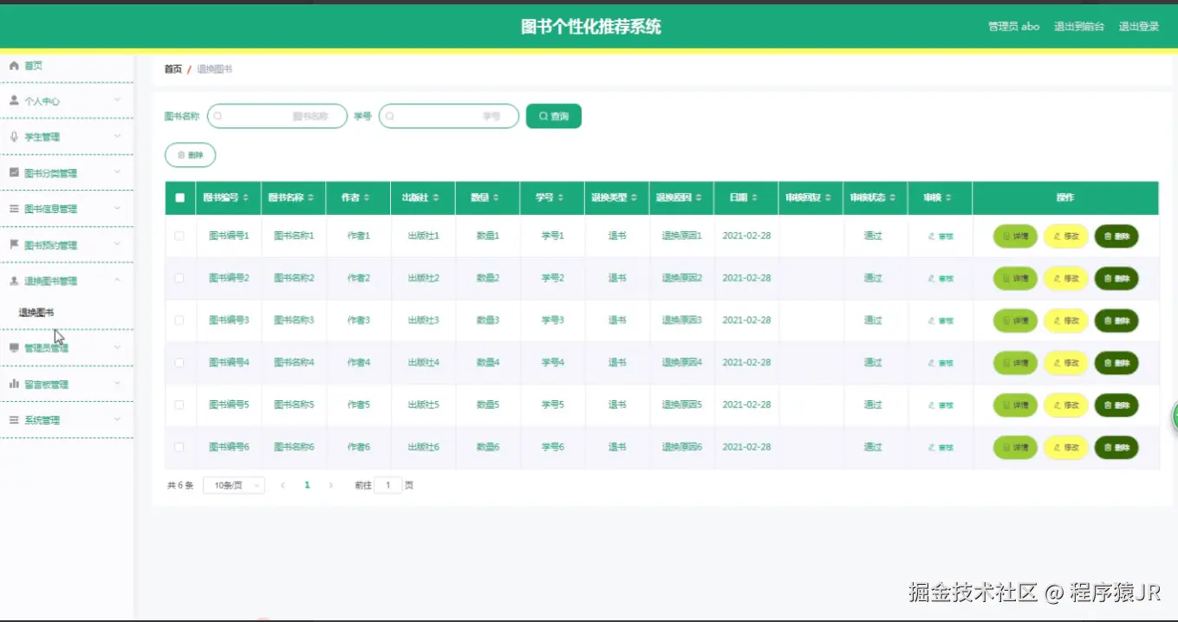Select 退换图书 submenu item in sidebar
1178x622 pixels.
tap(36, 313)
